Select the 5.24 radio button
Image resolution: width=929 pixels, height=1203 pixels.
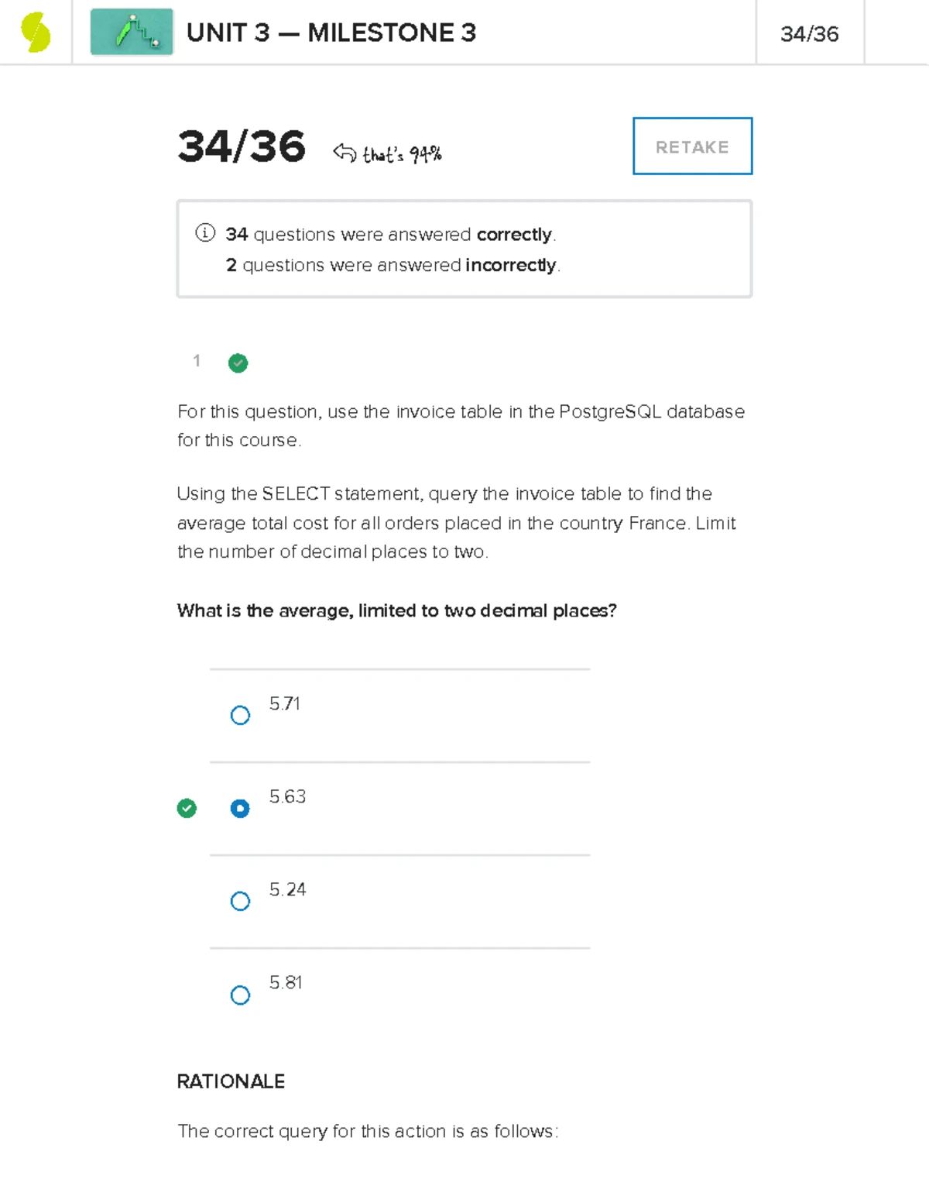[240, 901]
